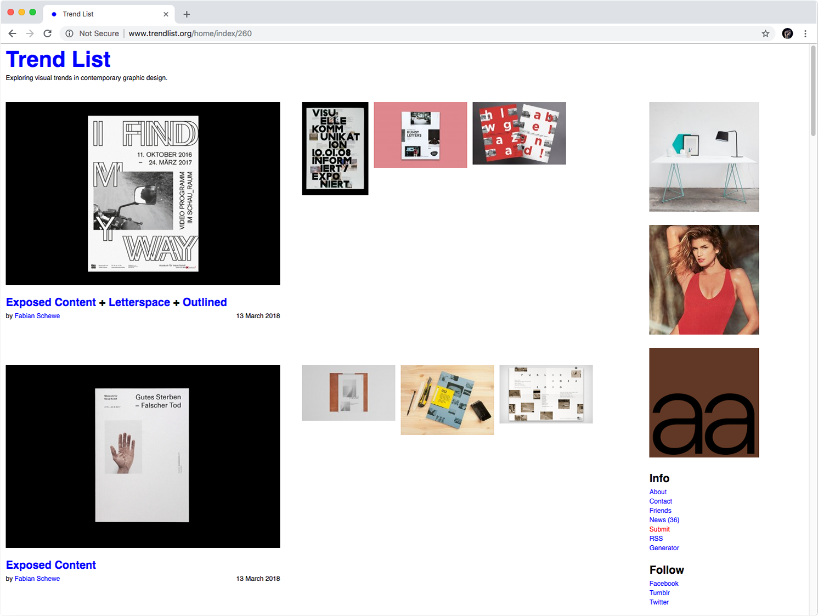Image resolution: width=818 pixels, height=616 pixels.
Task: Click the Not Secure label
Action: (99, 33)
